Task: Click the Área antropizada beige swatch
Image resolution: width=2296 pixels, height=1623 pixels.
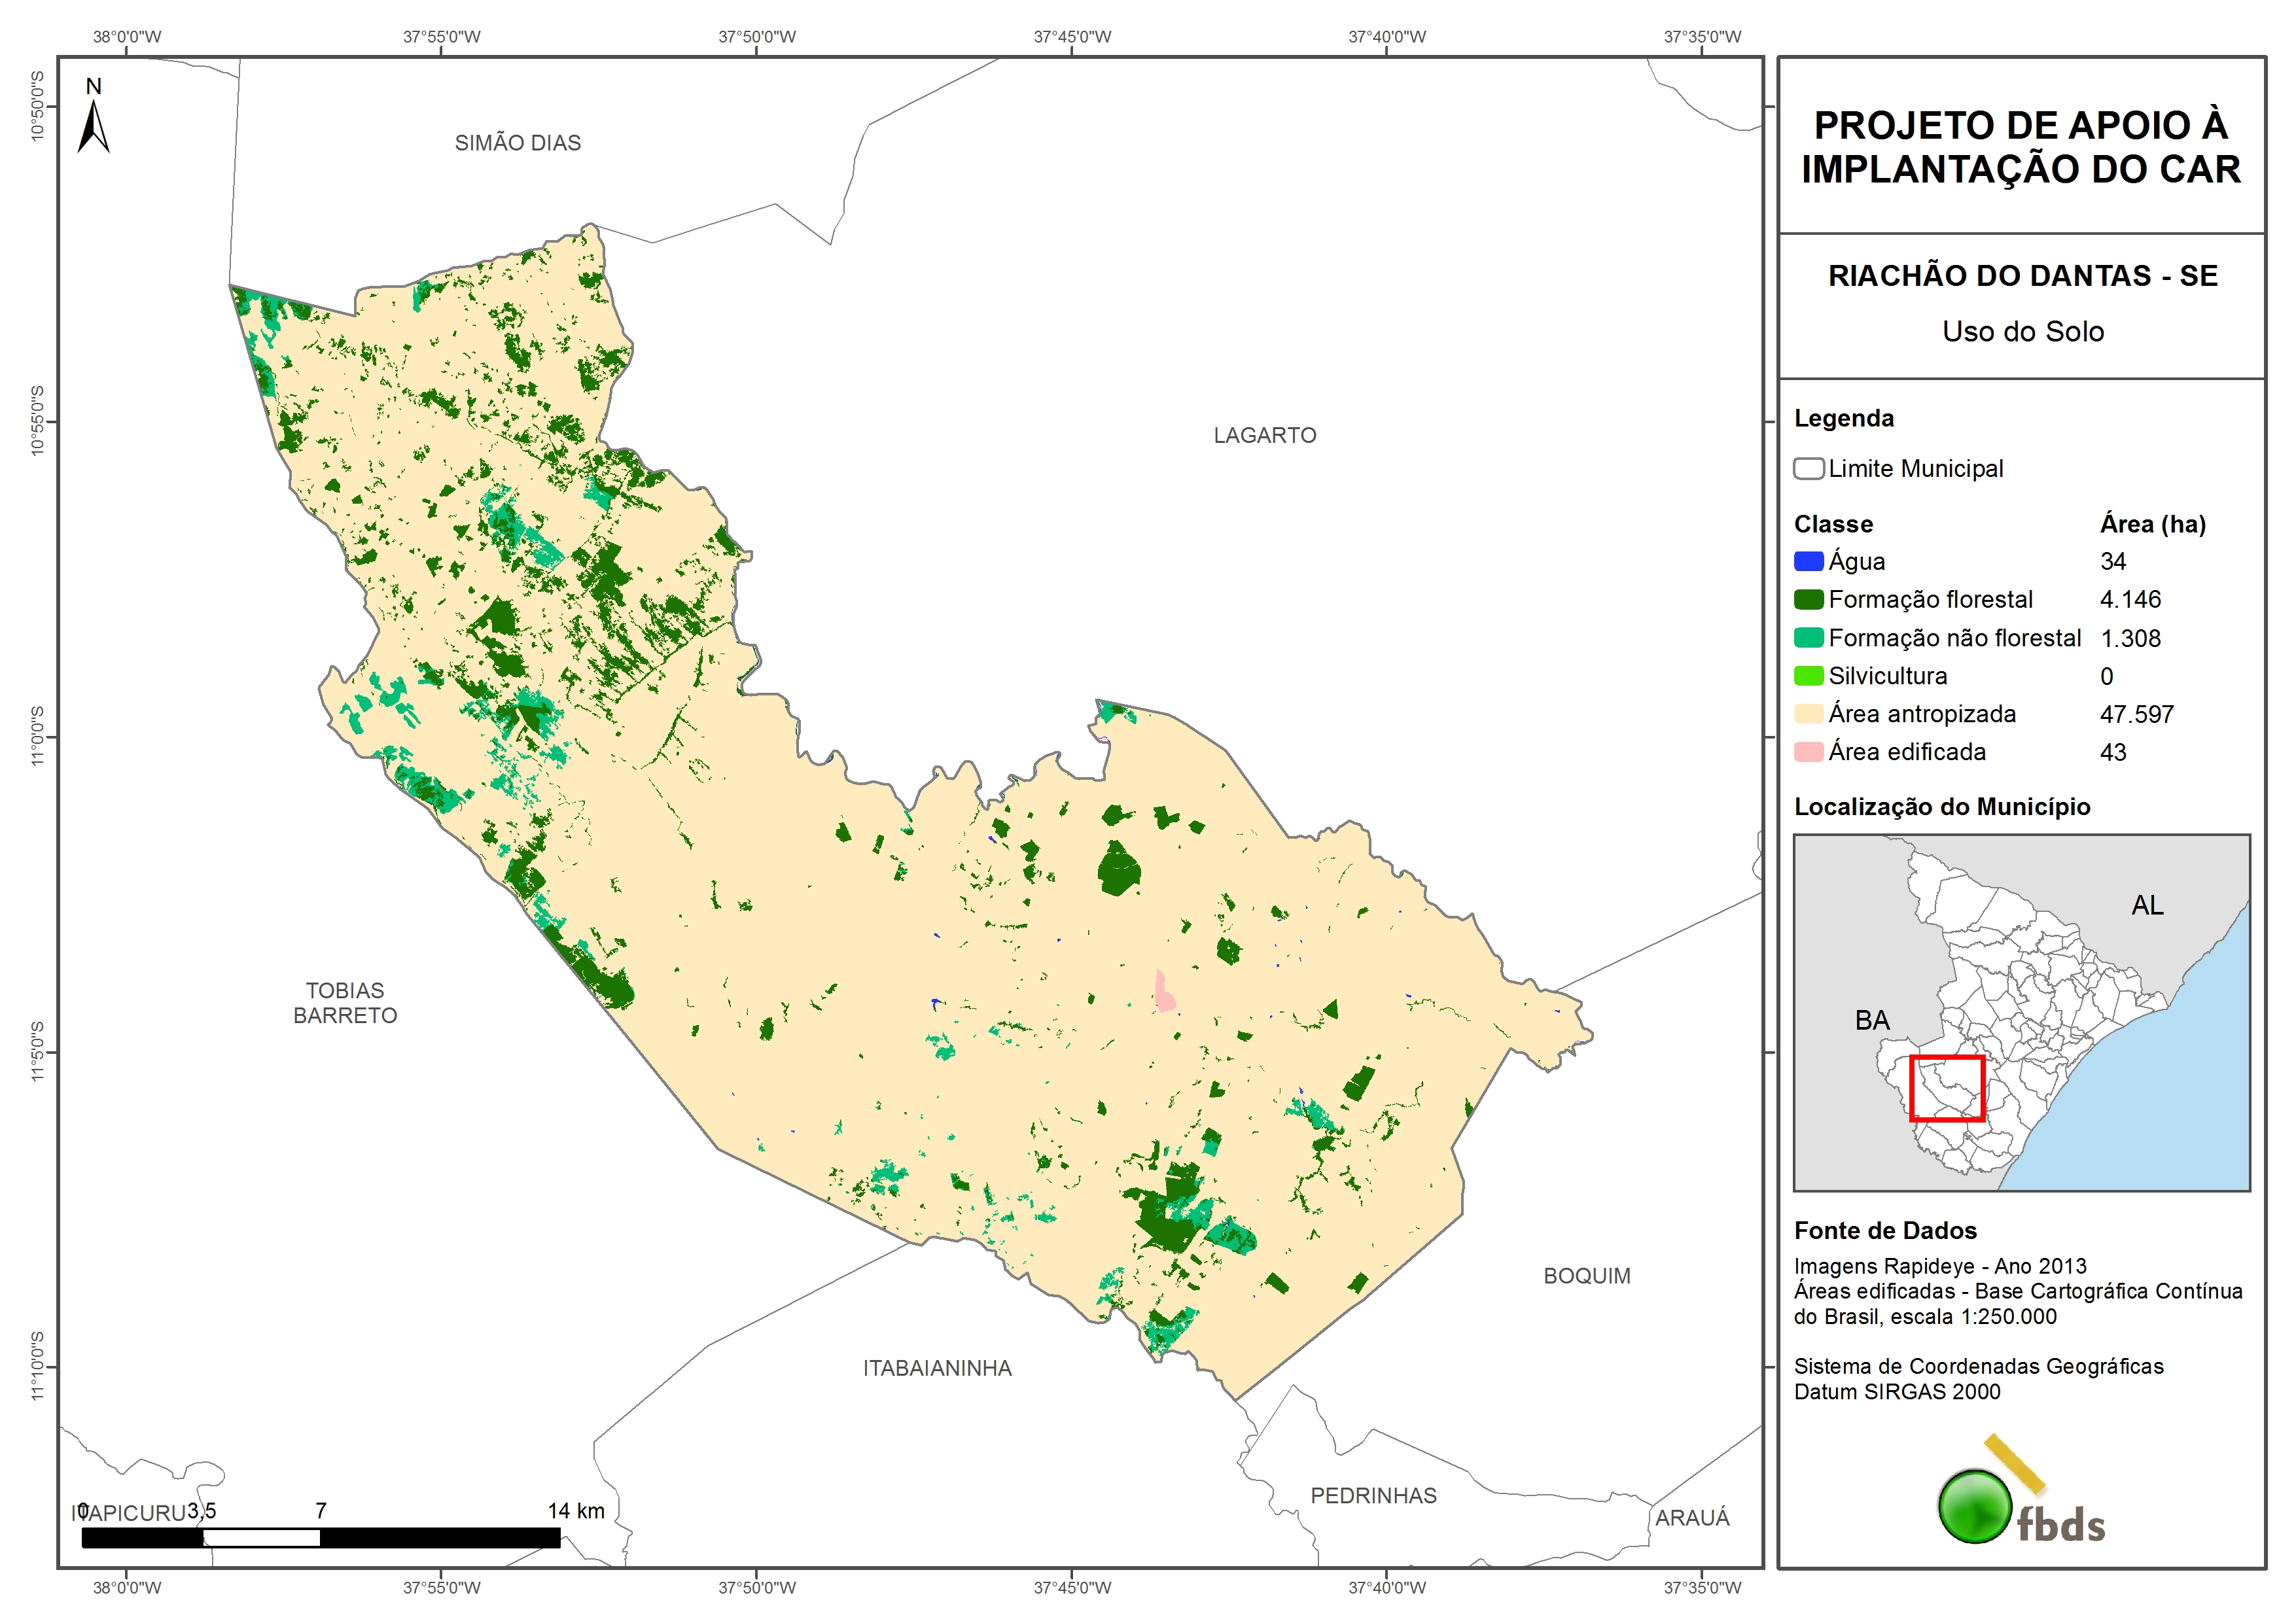Action: (1808, 713)
